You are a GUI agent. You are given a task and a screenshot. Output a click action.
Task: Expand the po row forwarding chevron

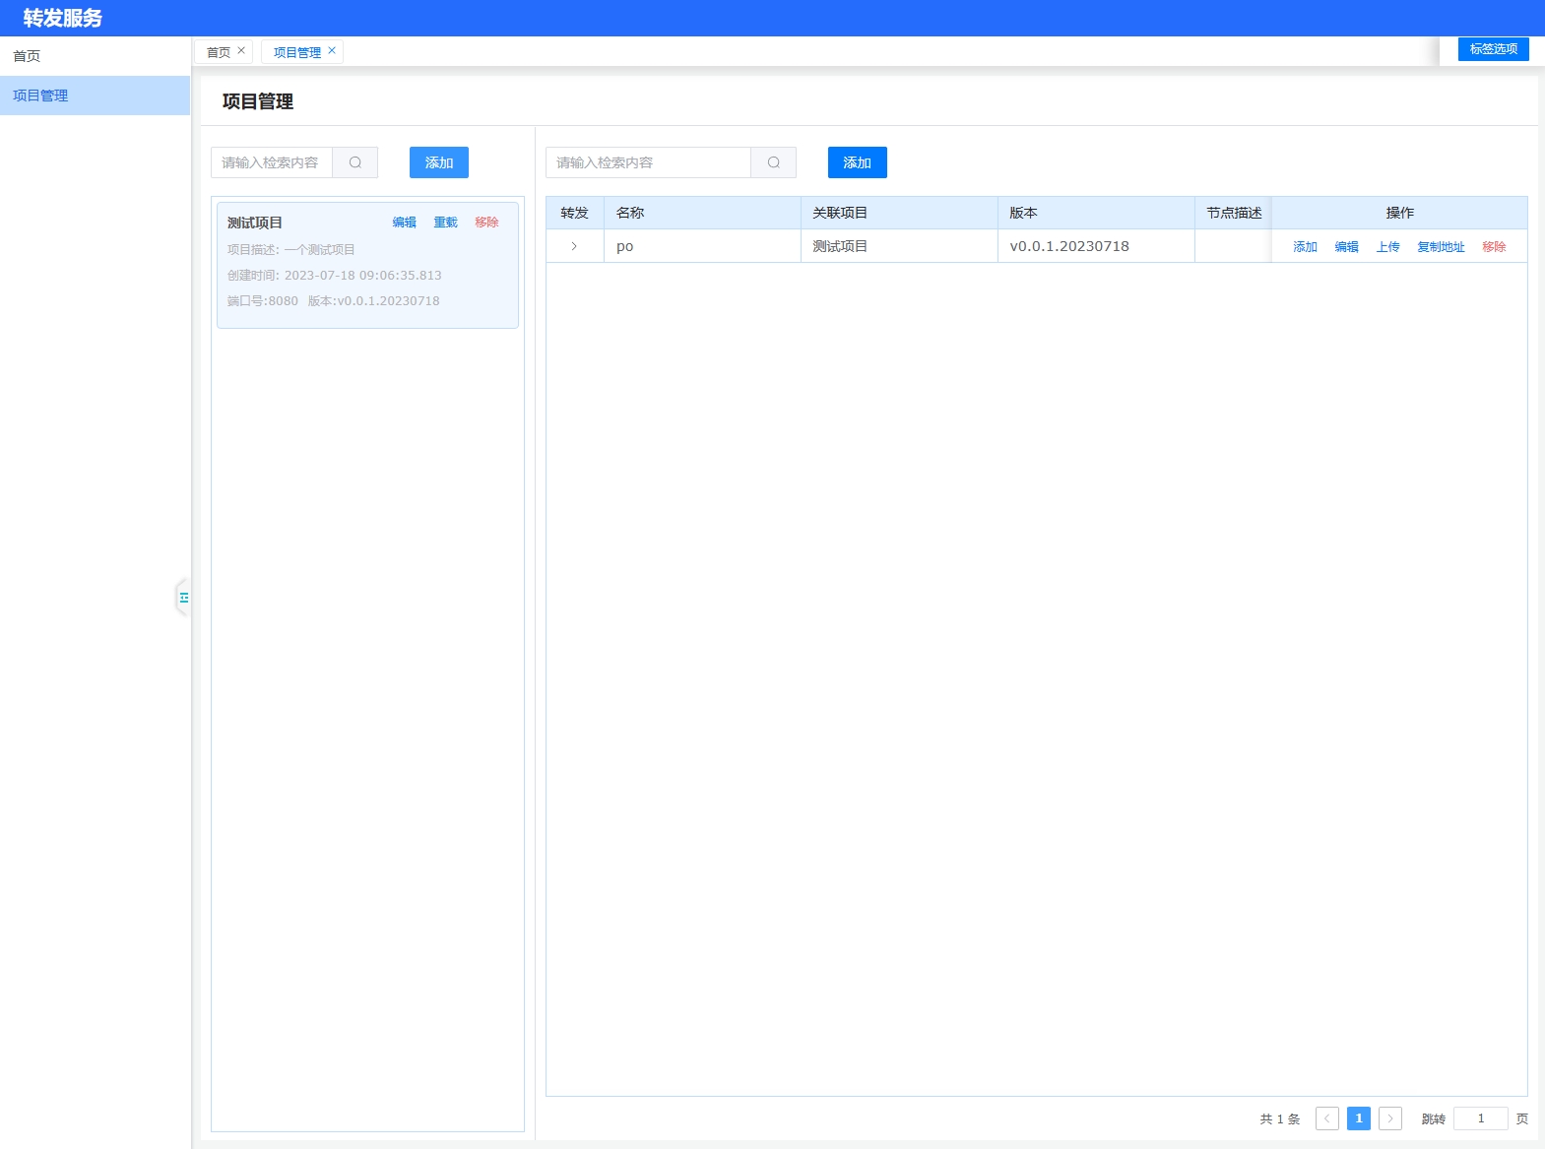click(574, 246)
